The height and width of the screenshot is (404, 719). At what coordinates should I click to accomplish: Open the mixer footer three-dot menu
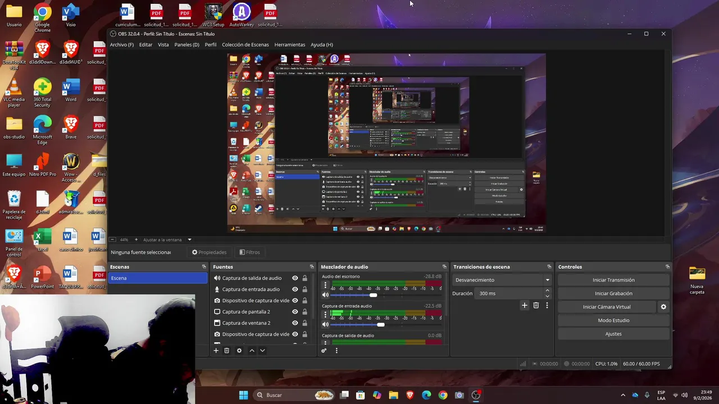coord(336,351)
